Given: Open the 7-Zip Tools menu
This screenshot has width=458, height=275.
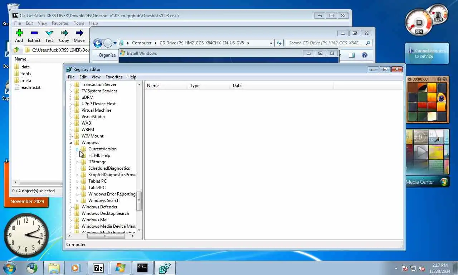Looking at the screenshot, I should click(x=79, y=23).
